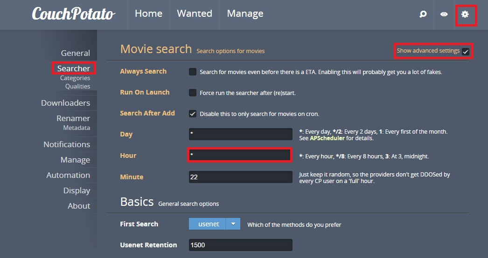Screen dimensions: 488x258
Task: Click the Hour input field
Action: (x=240, y=156)
